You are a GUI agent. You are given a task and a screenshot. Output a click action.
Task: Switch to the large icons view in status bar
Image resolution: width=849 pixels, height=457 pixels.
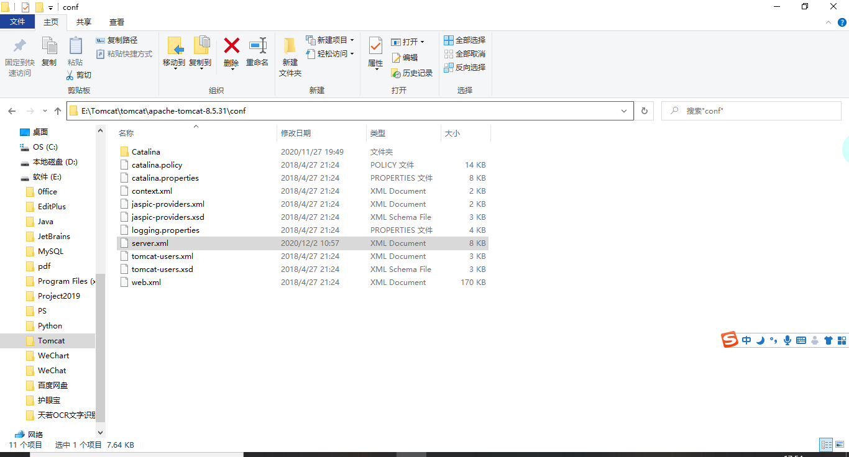tap(840, 445)
